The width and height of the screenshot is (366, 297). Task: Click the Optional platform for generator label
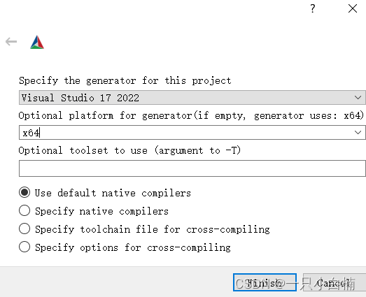click(191, 115)
